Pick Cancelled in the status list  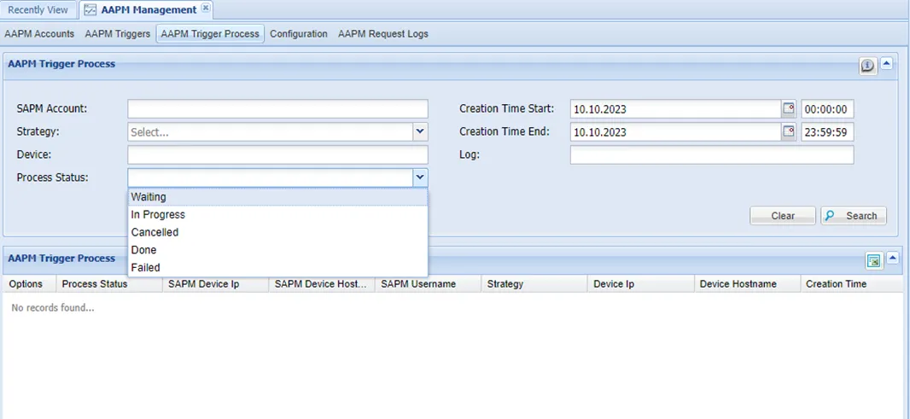coord(277,232)
